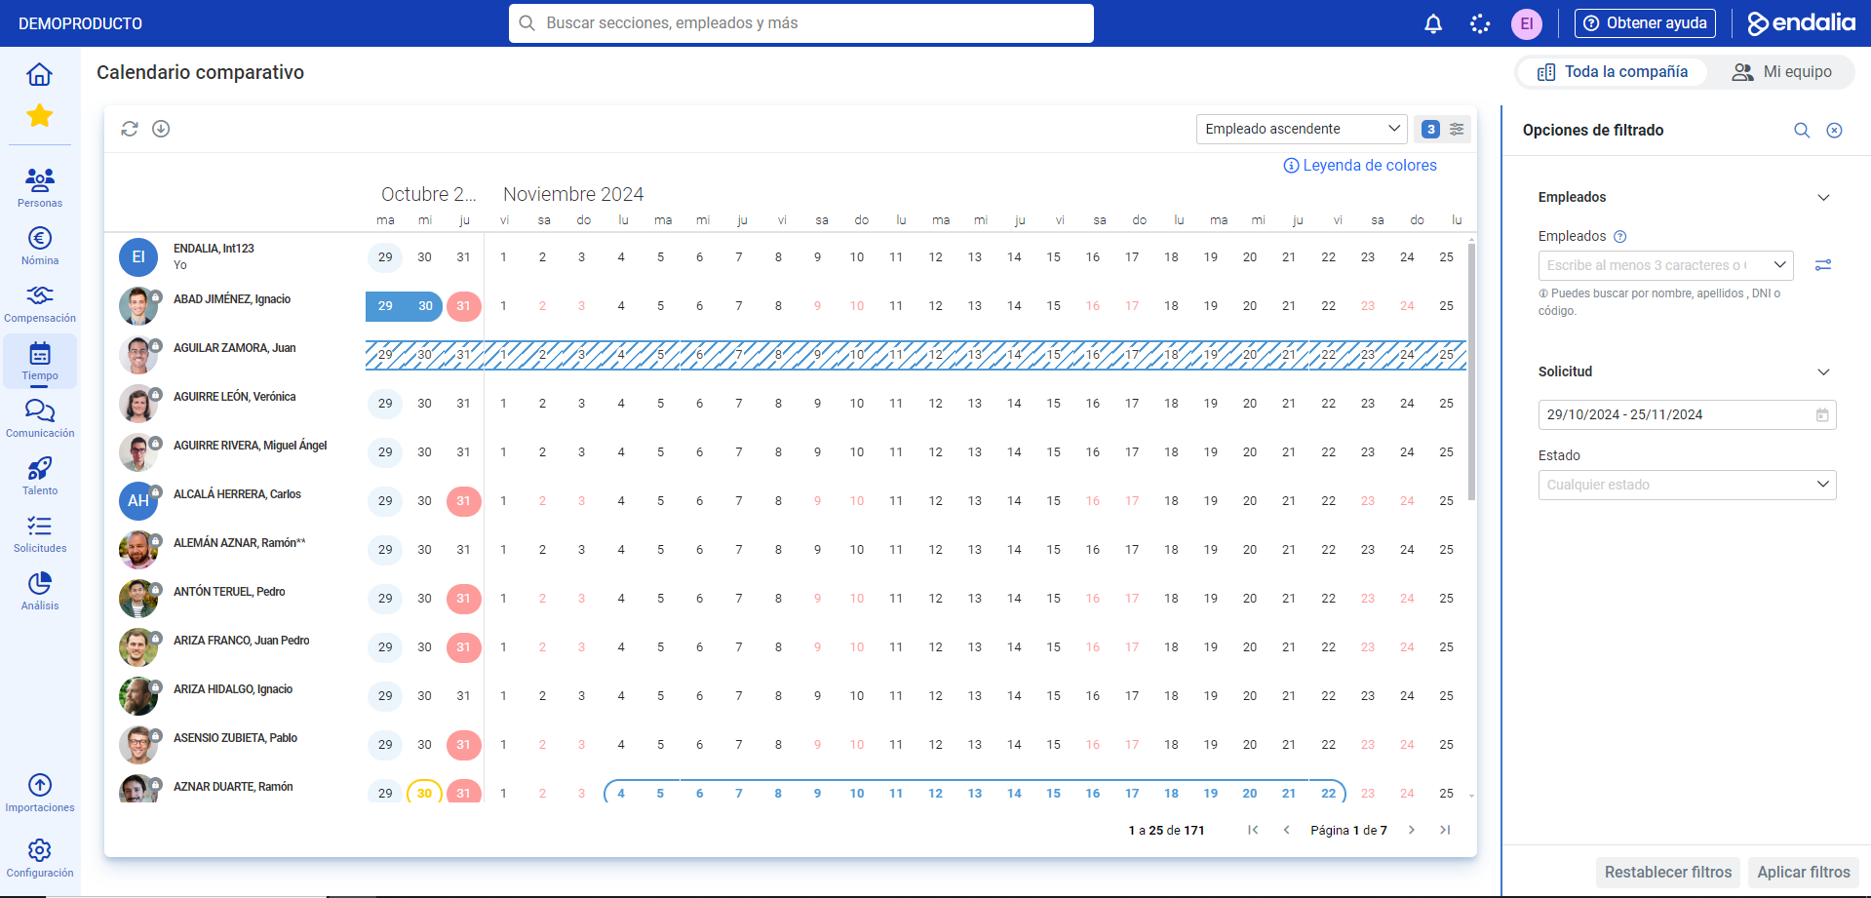Collapse the Empleados filter section
Image resolution: width=1871 pixels, height=898 pixels.
tap(1823, 198)
